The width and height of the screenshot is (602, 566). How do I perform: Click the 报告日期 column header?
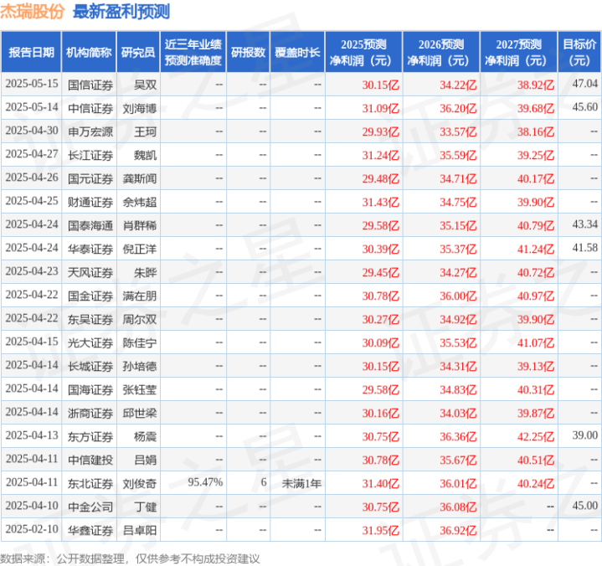(x=31, y=52)
